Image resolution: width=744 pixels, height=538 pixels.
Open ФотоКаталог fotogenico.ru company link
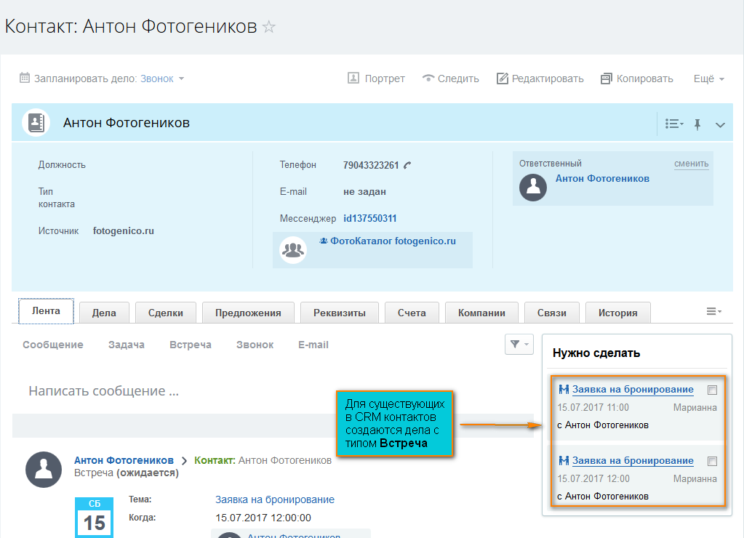pos(393,241)
